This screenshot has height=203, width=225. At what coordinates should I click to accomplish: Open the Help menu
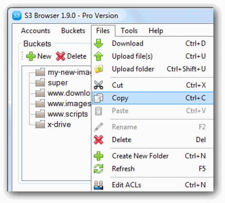pyautogui.click(x=156, y=31)
